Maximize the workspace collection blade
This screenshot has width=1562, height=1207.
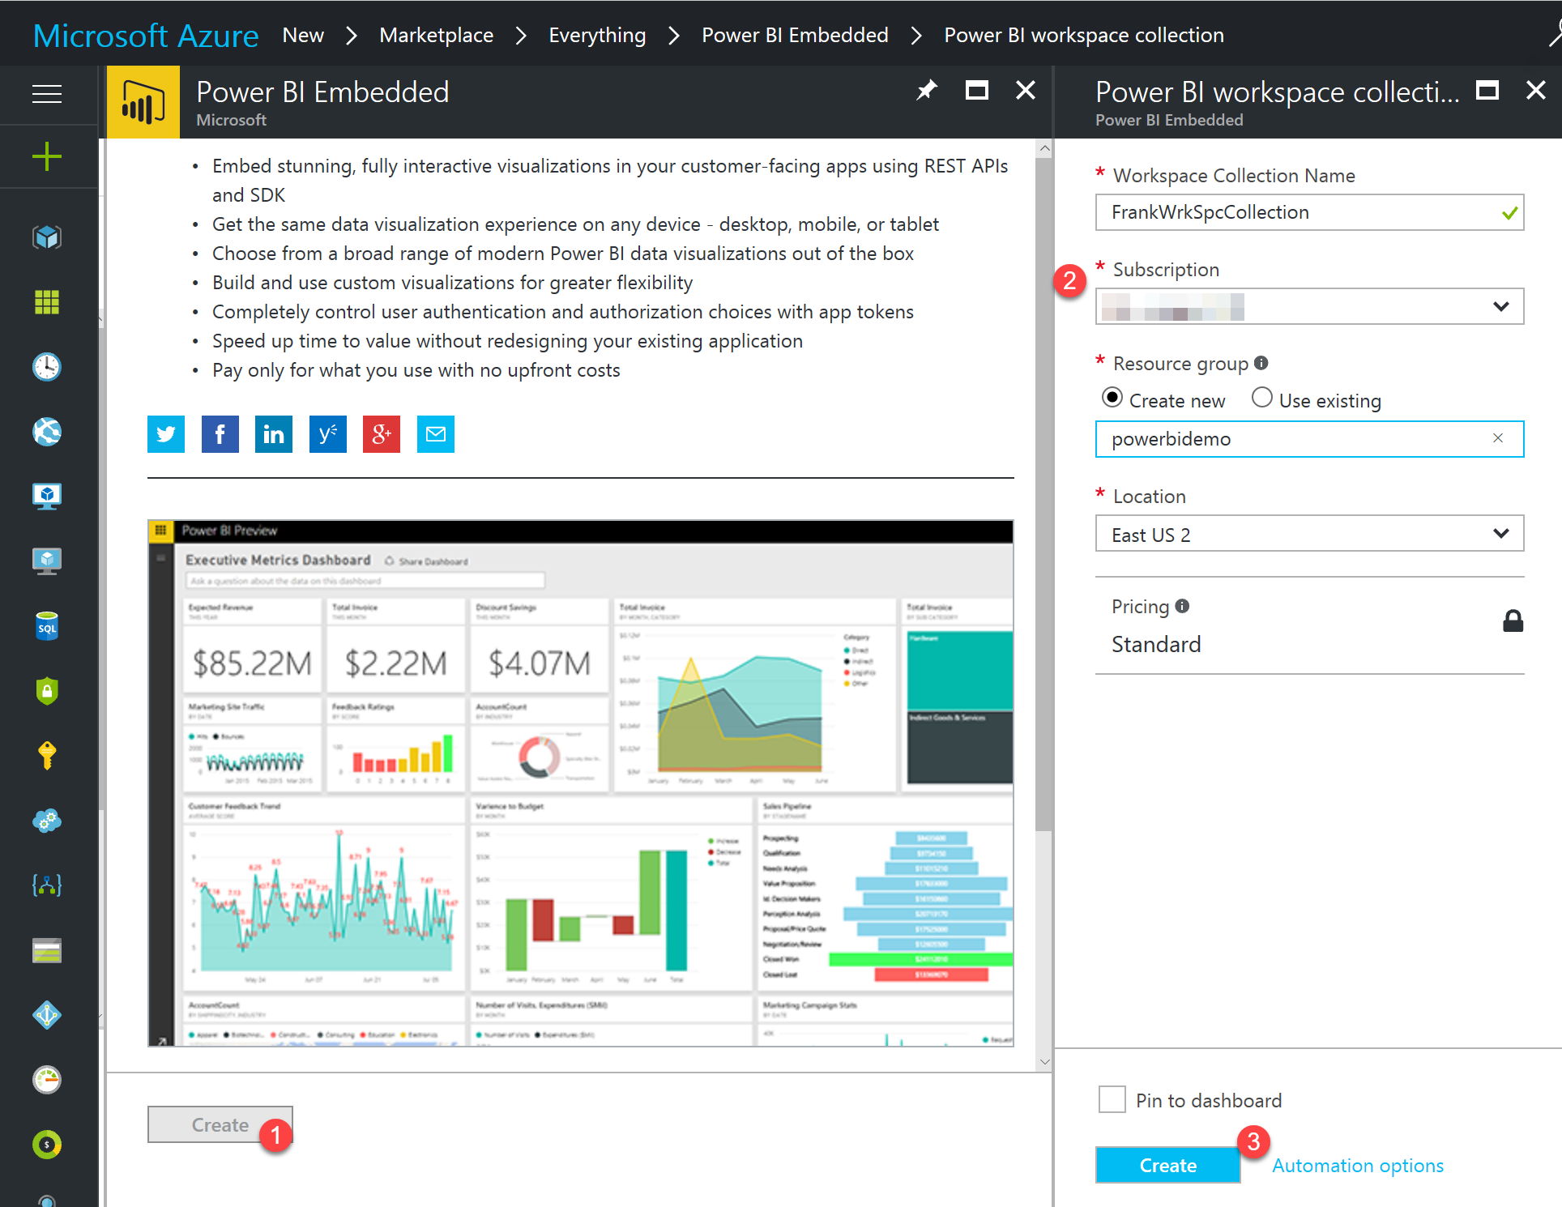(x=1487, y=90)
